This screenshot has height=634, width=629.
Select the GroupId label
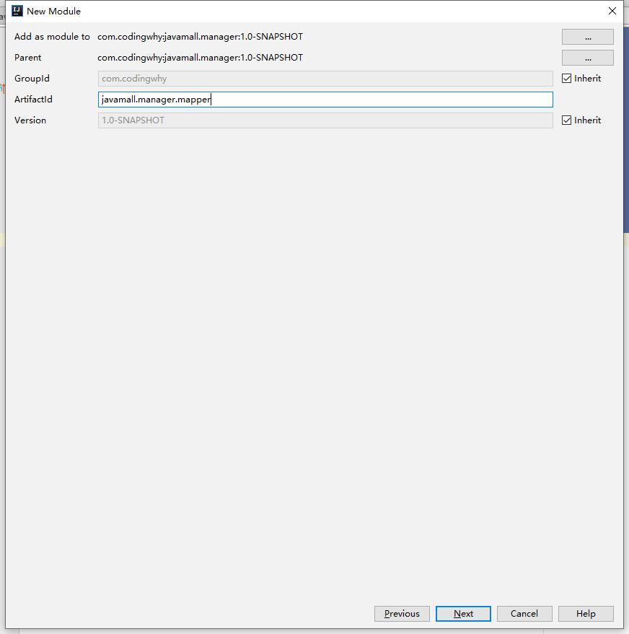(32, 79)
